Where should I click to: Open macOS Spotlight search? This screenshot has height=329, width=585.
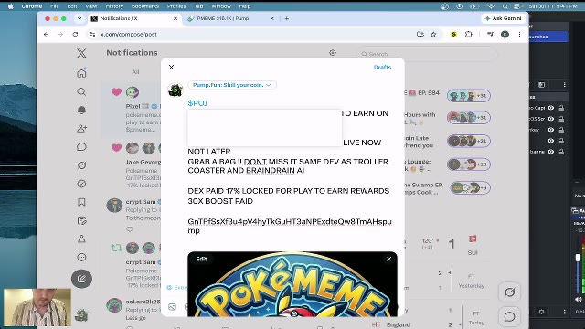(x=505, y=6)
